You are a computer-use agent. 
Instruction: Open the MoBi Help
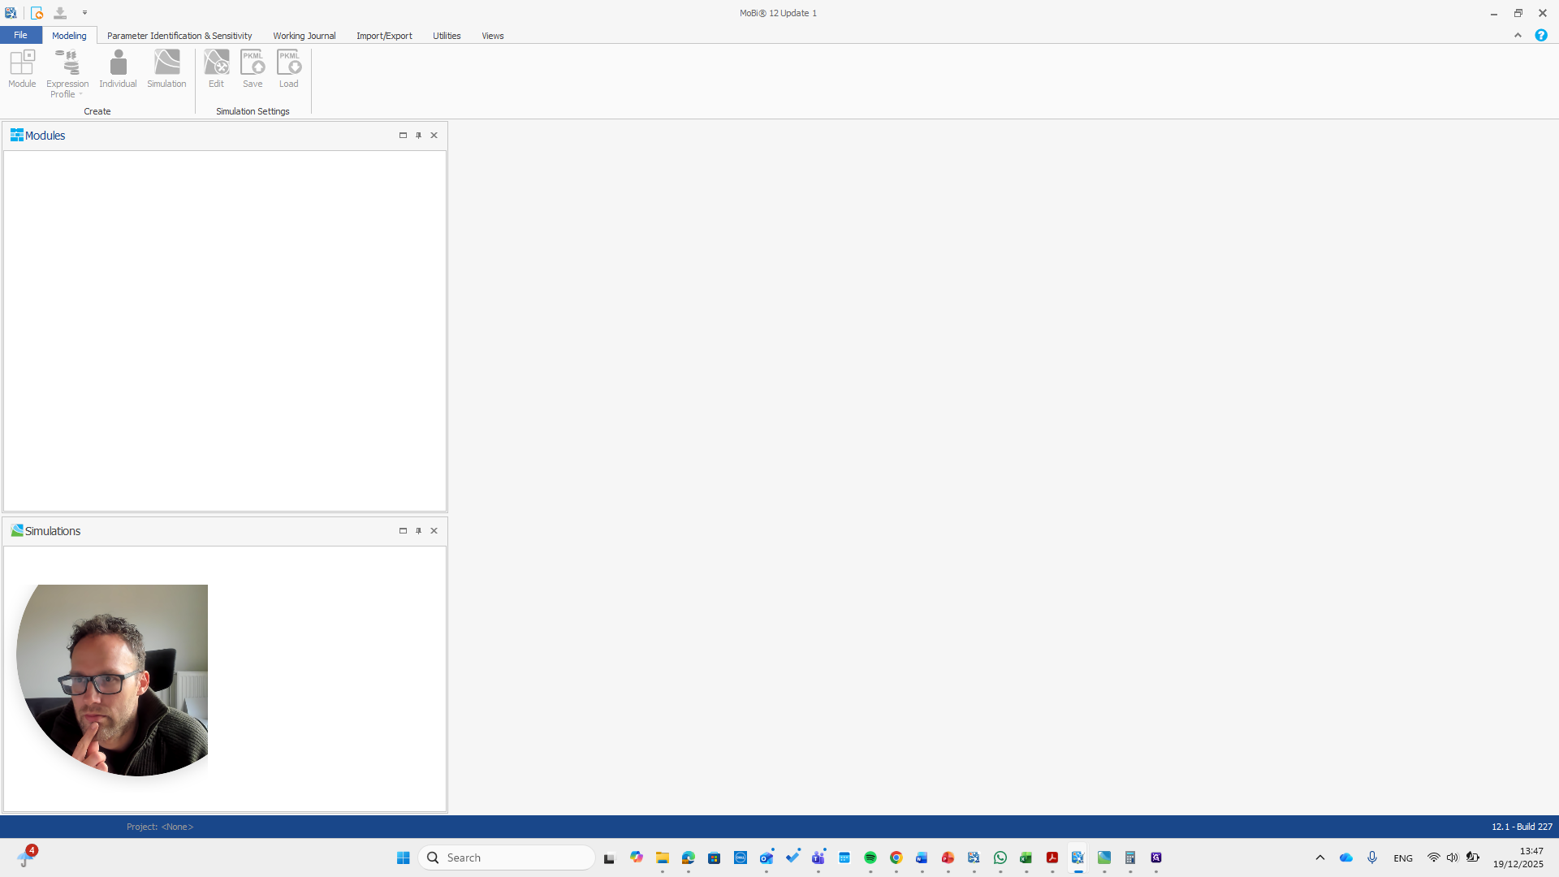click(x=1540, y=35)
